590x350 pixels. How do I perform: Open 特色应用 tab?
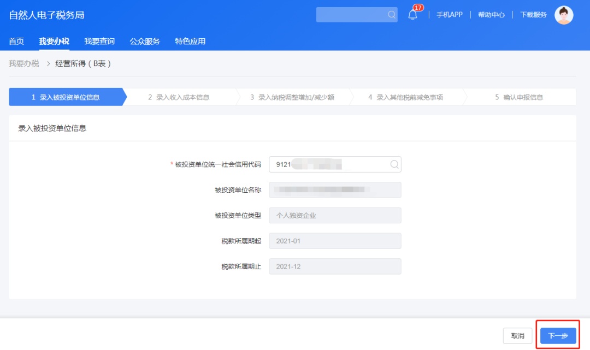[190, 41]
